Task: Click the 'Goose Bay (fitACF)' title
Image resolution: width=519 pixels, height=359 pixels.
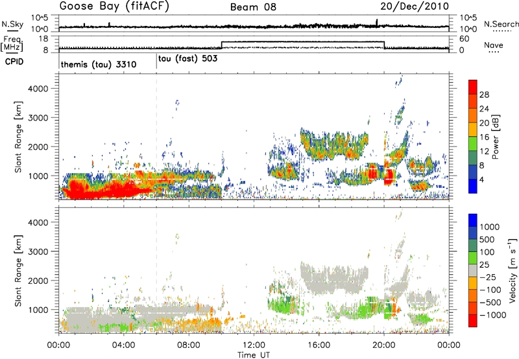Action: point(114,6)
